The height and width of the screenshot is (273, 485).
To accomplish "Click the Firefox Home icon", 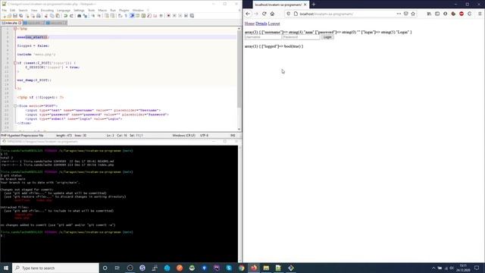I will coord(272,14).
